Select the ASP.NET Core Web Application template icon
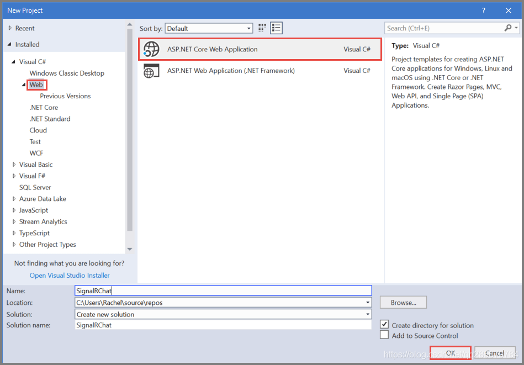 (x=151, y=49)
